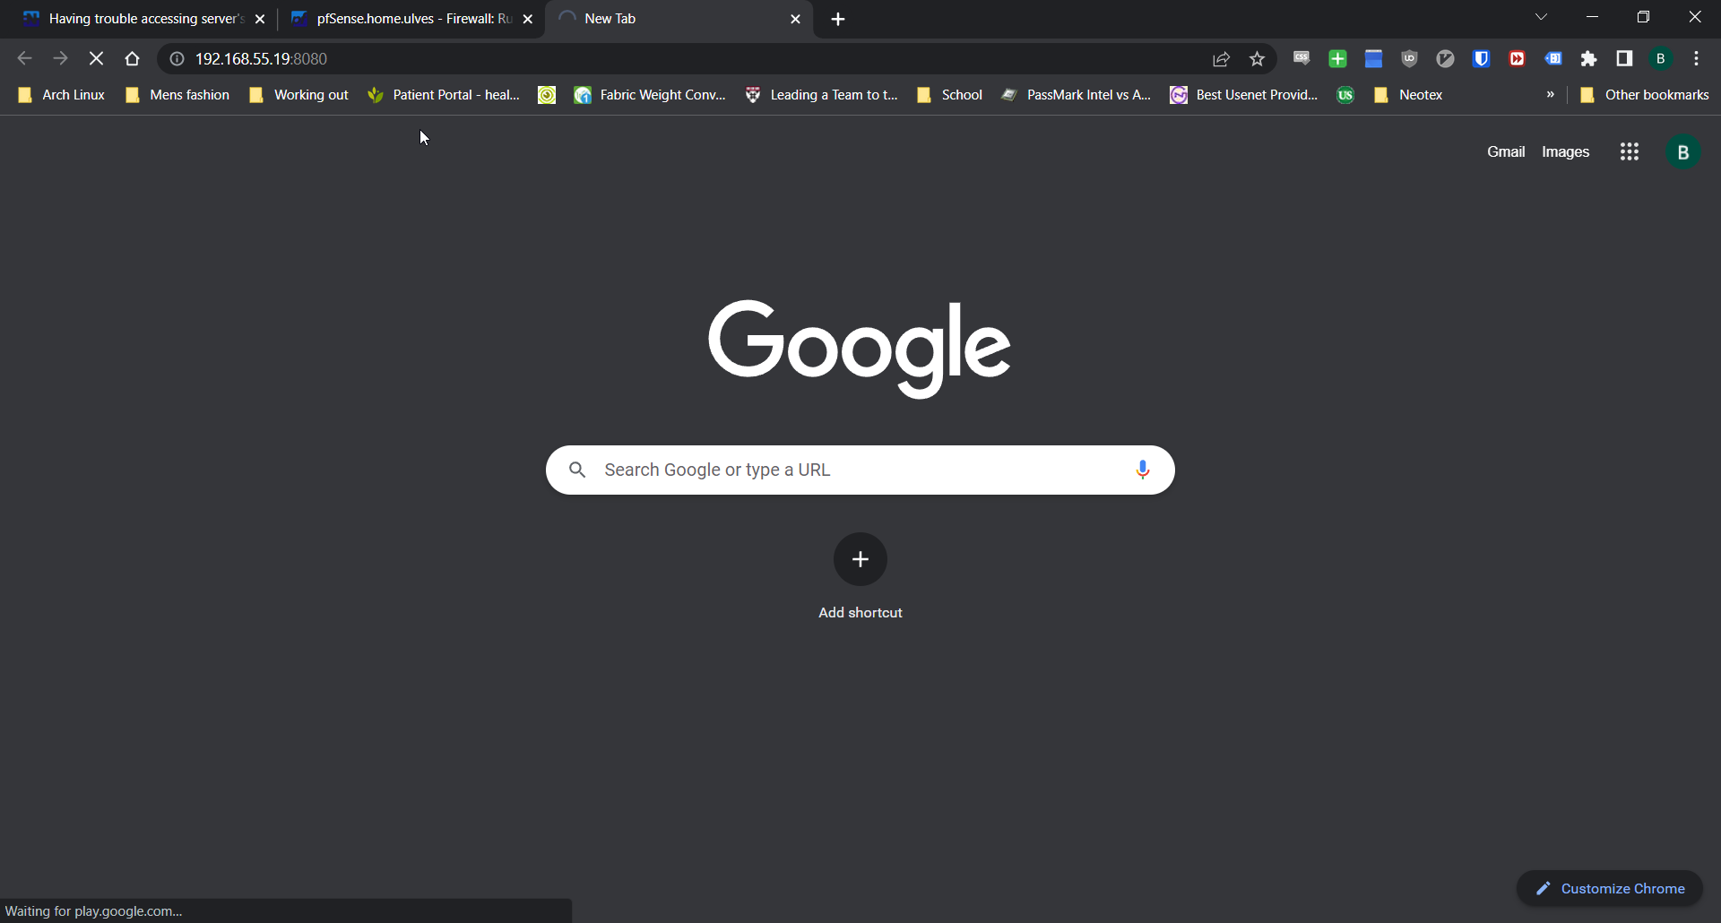Open the Fabric Weight Conv... bookmark
Viewport: 1721px width, 923px height.
pyautogui.click(x=650, y=95)
